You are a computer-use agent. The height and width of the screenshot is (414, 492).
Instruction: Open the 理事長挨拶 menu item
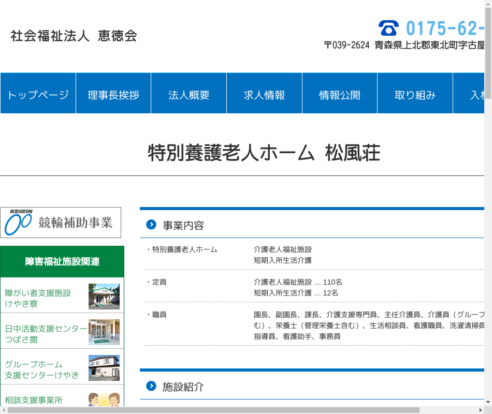(113, 95)
